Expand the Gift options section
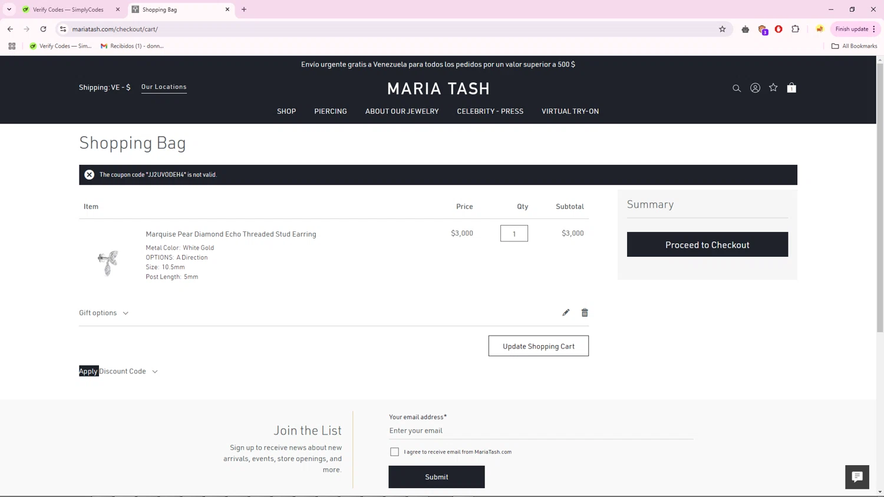Screen dimensions: 884x497 tap(104, 313)
